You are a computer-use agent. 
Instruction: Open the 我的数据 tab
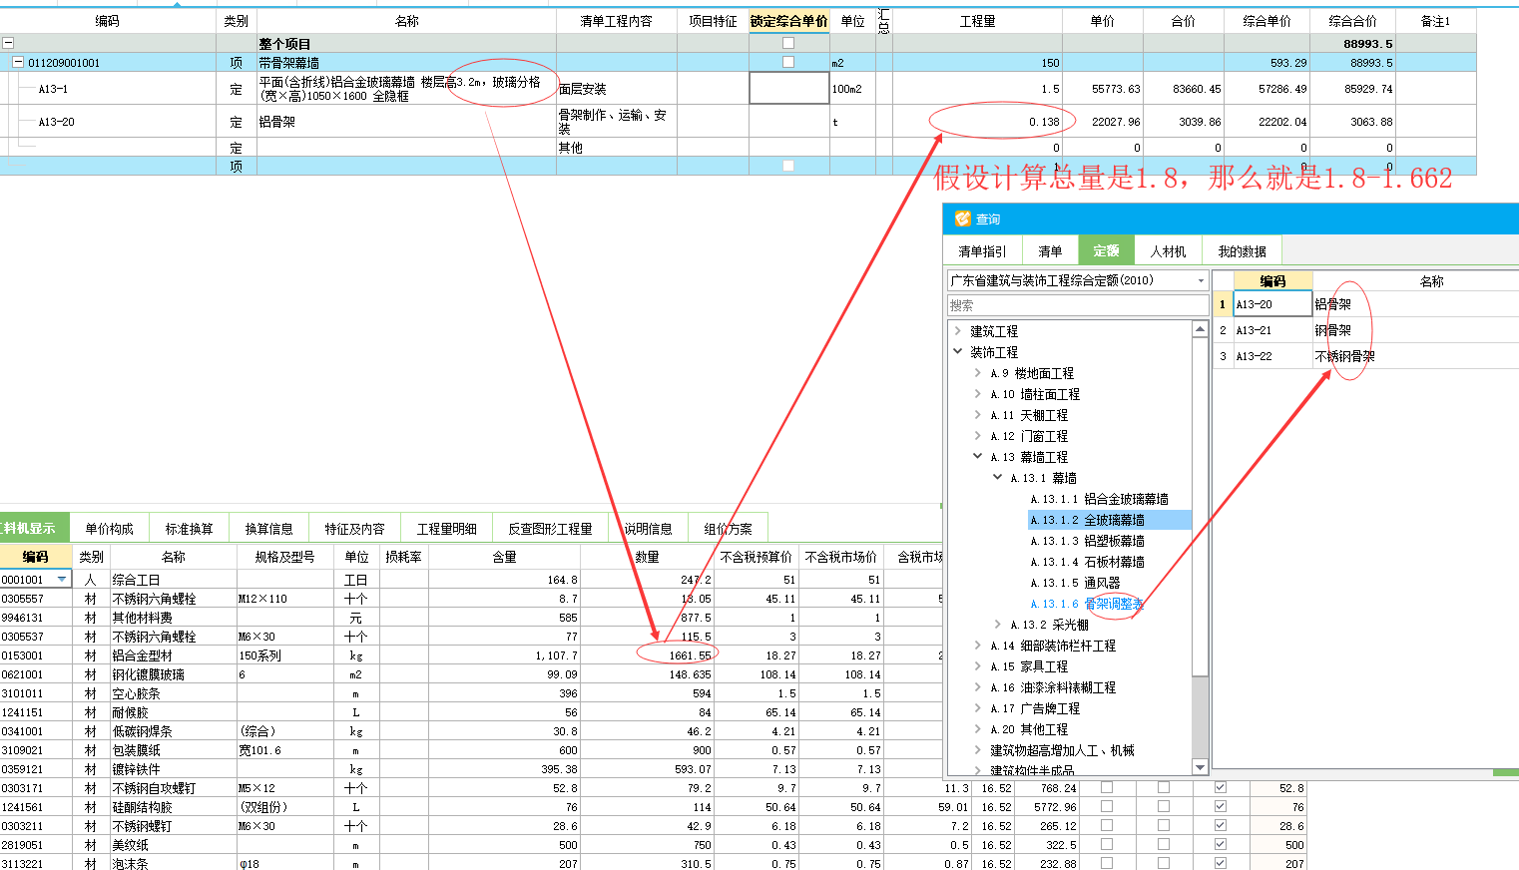(1242, 251)
